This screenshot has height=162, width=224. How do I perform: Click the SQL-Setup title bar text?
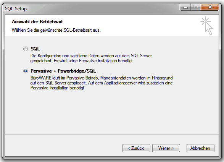[16, 9]
